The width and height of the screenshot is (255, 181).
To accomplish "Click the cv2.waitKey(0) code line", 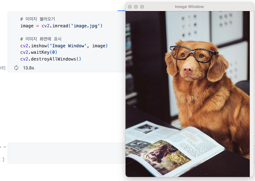I will point(39,52).
